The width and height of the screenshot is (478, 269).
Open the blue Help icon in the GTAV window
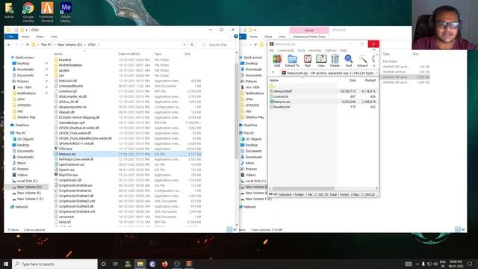[x=236, y=37]
